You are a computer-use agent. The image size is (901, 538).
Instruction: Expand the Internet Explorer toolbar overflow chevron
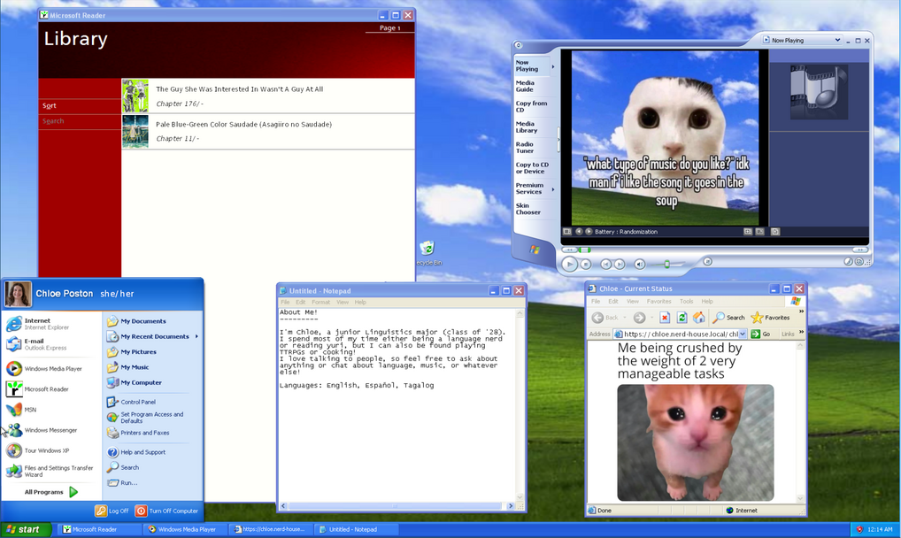click(x=801, y=312)
